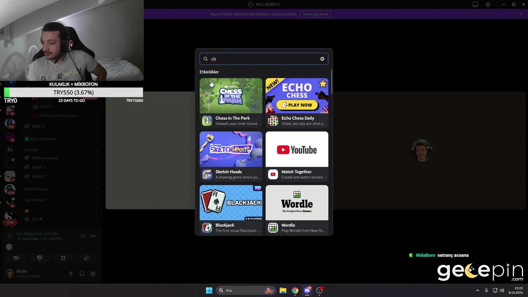Viewport: 528px width, 297px height.
Task: Collapse the Kick Aboneler category
Action: 43,139
